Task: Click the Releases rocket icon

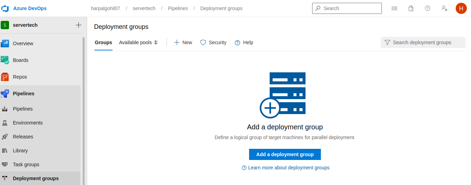Action: tap(5, 137)
